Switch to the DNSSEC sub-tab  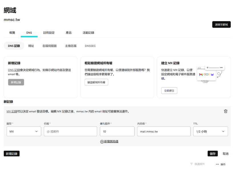tap(90, 46)
